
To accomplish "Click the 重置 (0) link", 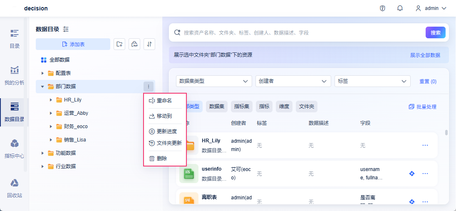I will [428, 82].
